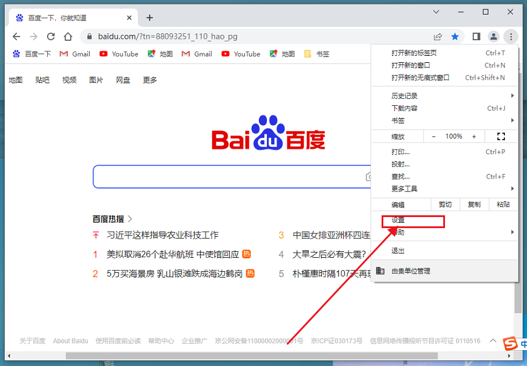Open the profile avatar icon
The height and width of the screenshot is (366, 527).
point(493,36)
